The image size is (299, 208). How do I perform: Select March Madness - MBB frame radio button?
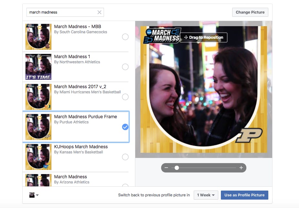pyautogui.click(x=125, y=37)
